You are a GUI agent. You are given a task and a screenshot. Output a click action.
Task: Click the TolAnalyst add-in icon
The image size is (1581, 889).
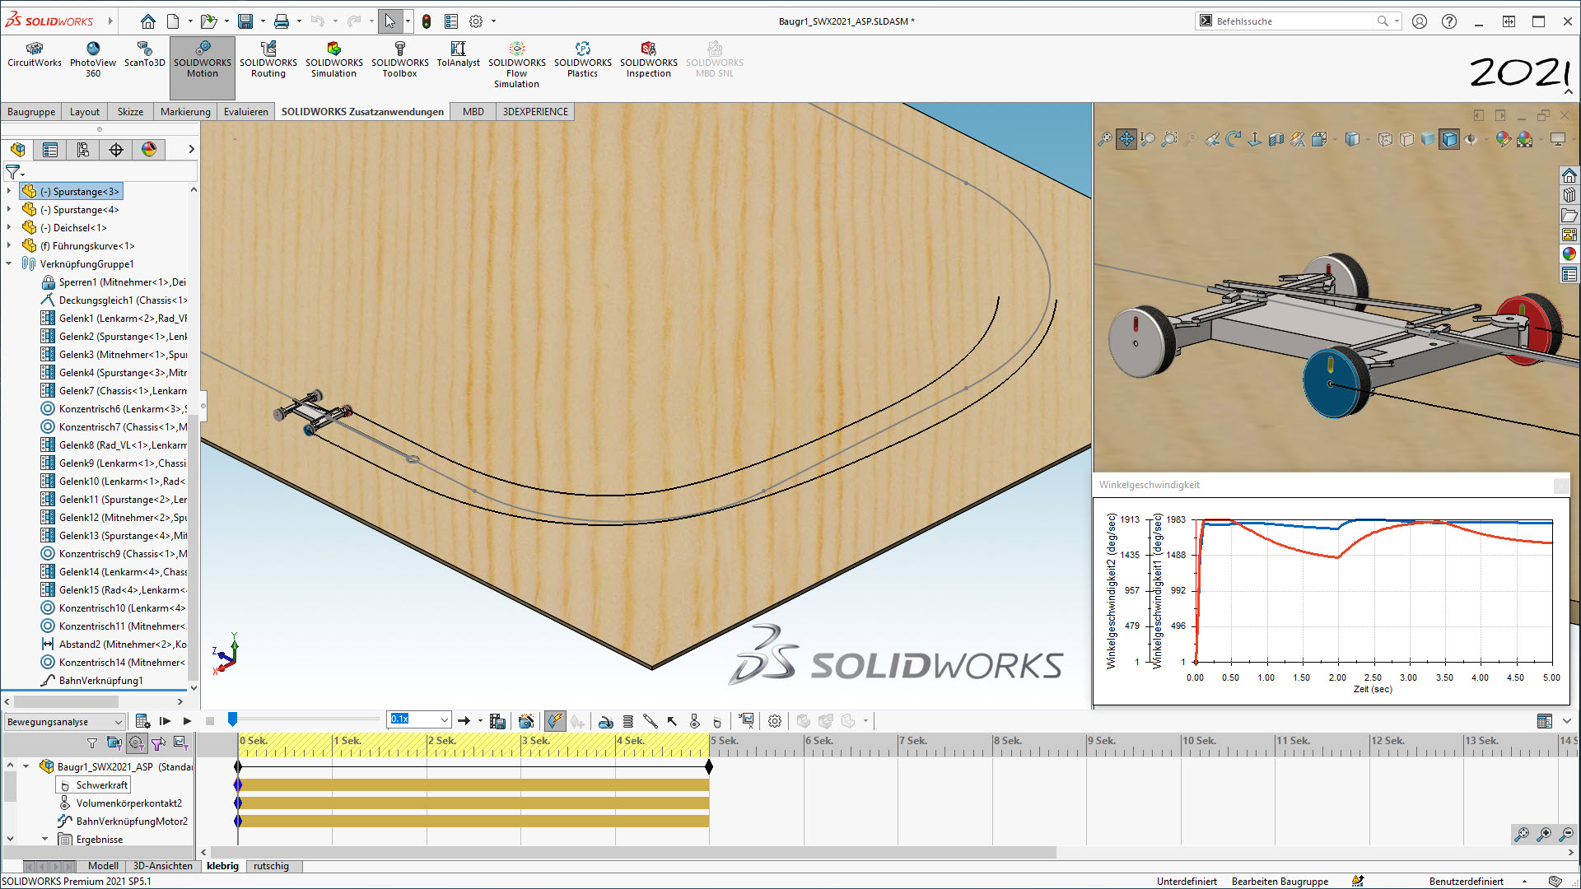click(x=458, y=54)
